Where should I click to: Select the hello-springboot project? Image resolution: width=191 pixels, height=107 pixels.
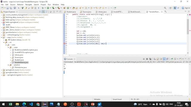12,22
